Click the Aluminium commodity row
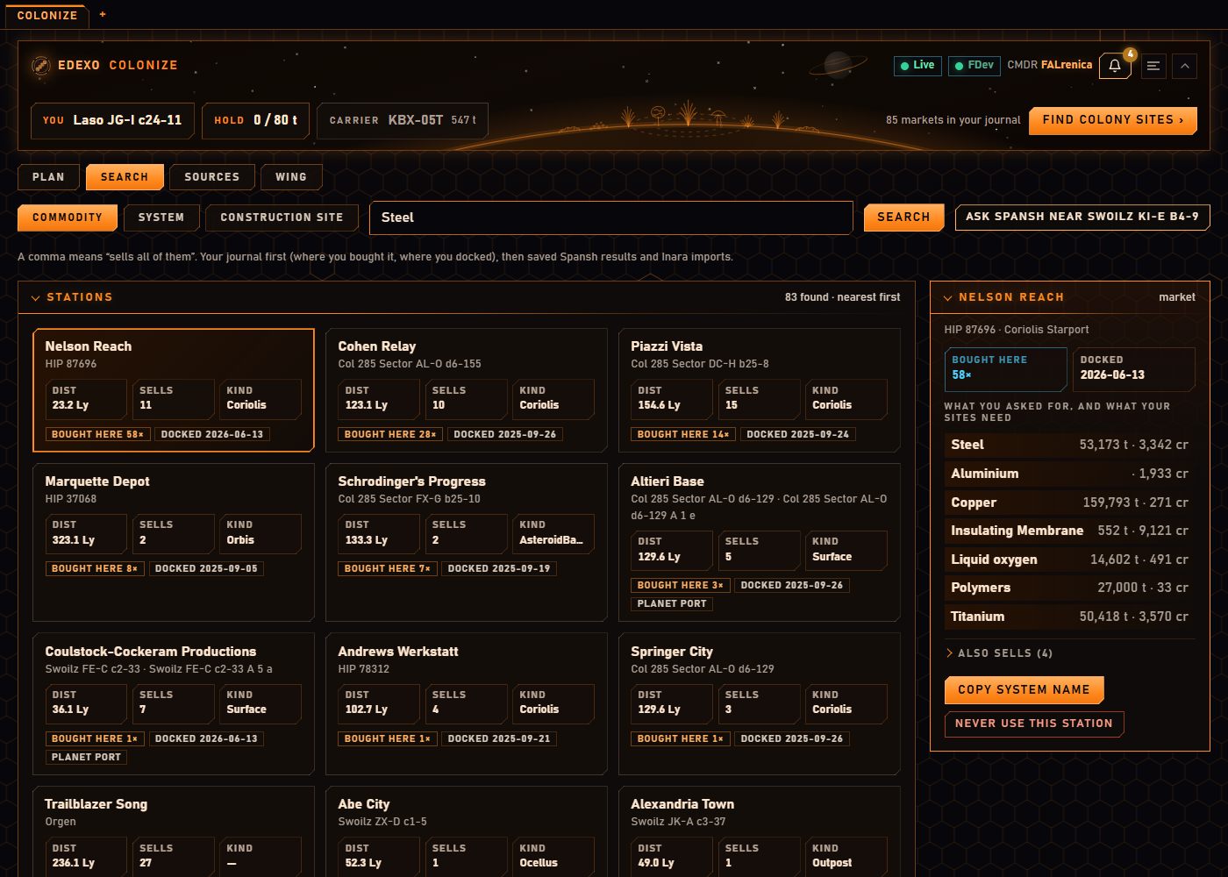The image size is (1228, 877). tap(1069, 474)
